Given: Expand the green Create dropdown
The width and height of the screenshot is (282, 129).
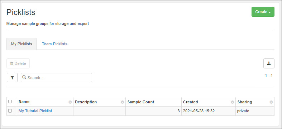Looking at the screenshot, I should click(x=263, y=12).
